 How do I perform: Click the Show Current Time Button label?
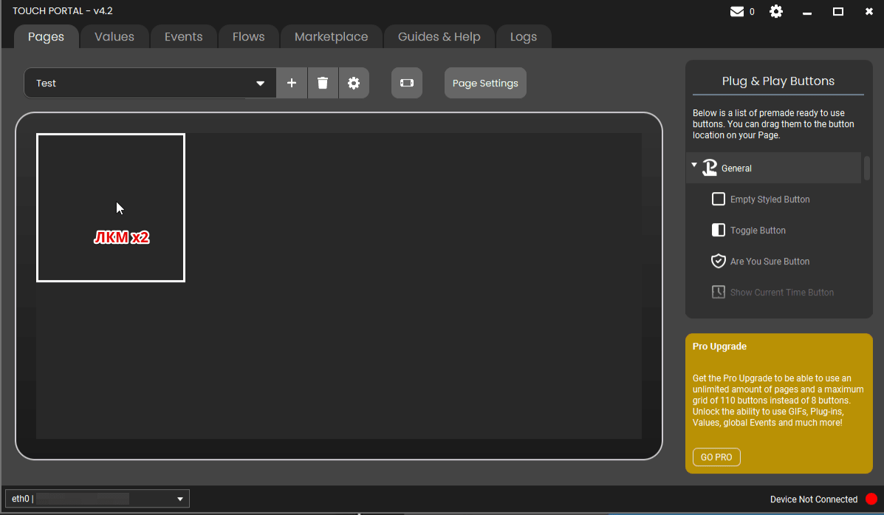coord(782,292)
